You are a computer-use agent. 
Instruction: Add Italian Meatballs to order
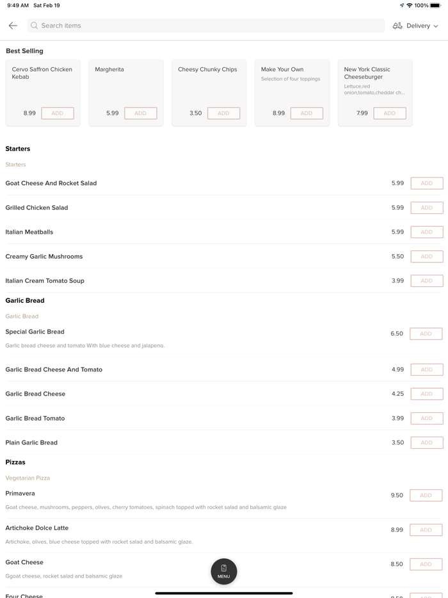[x=426, y=232]
